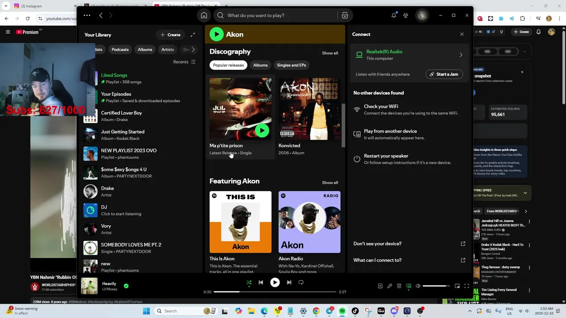The height and width of the screenshot is (318, 566).
Task: Open SOMEBODY LOVES ME PT. 2 single
Action: point(140,248)
